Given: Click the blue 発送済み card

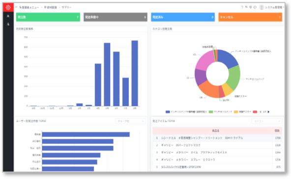Looking at the screenshot, I should tap(183, 17).
